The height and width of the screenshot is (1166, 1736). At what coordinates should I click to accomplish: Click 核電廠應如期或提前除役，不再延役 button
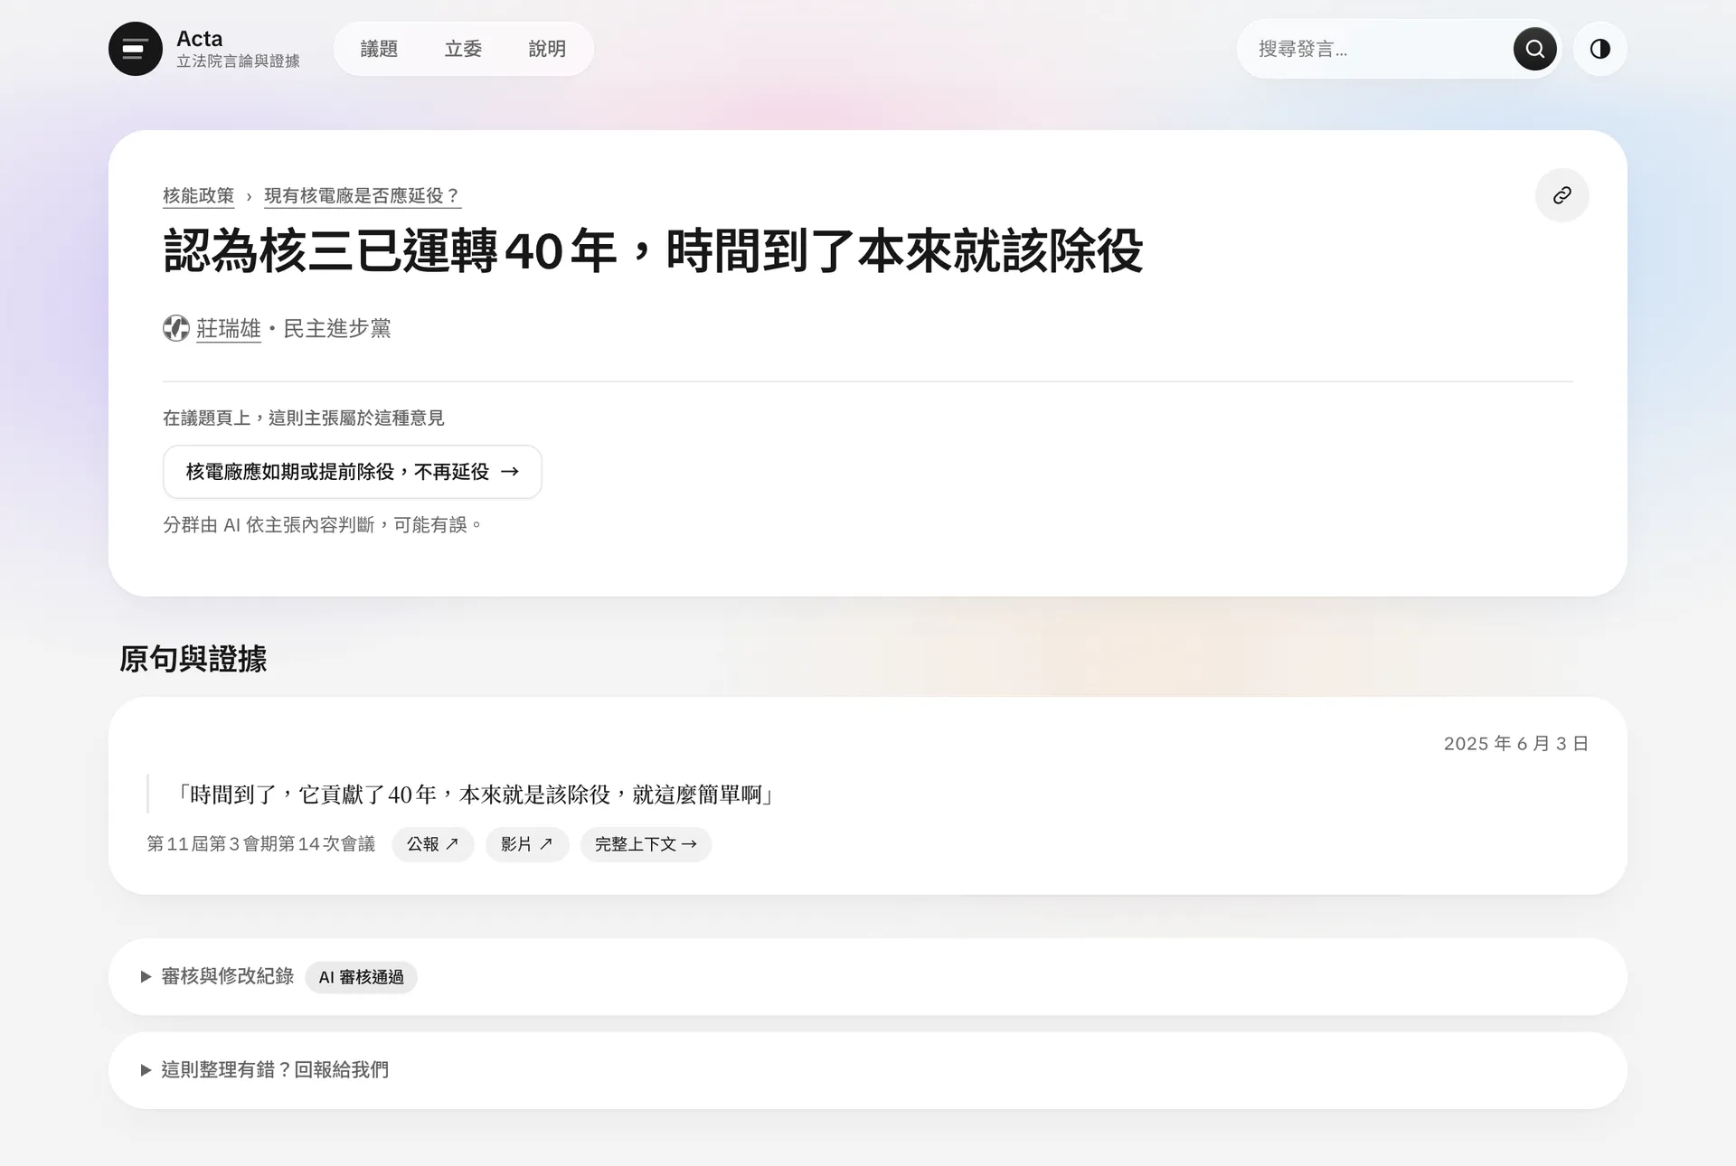353,472
